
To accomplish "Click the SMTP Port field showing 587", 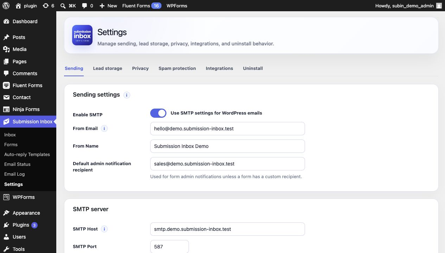I will (x=170, y=247).
